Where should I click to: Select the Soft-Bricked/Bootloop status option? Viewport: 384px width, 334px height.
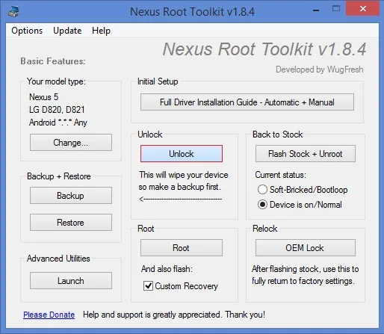coord(262,190)
